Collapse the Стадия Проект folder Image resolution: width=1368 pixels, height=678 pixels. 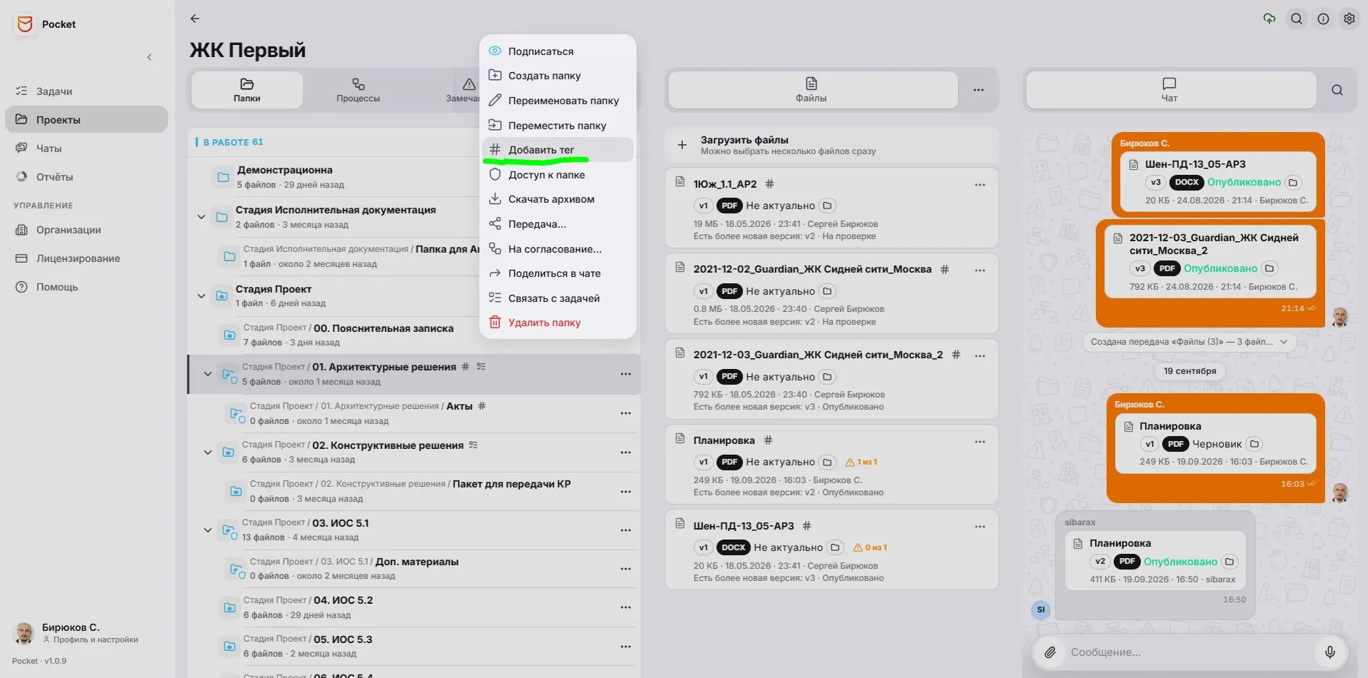pyautogui.click(x=201, y=296)
